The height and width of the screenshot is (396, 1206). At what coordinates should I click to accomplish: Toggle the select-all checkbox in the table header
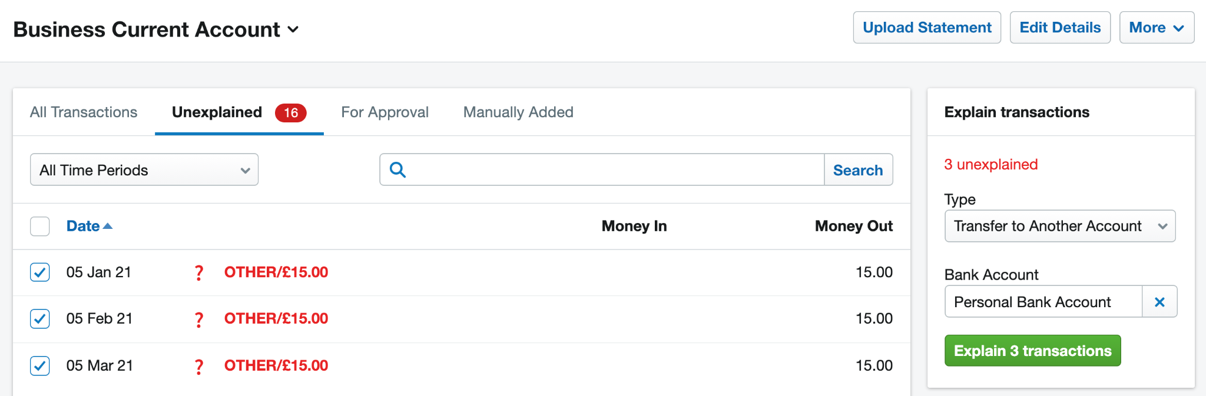[40, 226]
